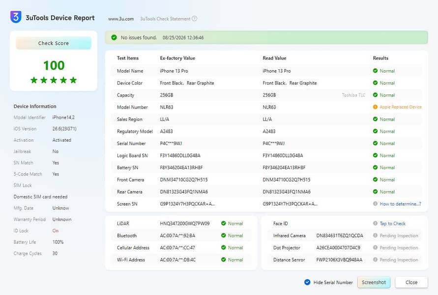Image resolution: width=438 pixels, height=295 pixels.
Task: Click the Close button
Action: (x=411, y=282)
